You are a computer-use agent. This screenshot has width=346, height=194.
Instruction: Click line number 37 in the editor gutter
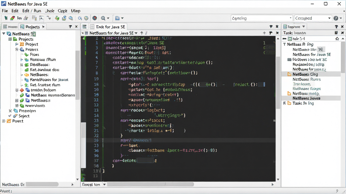click(x=96, y=161)
